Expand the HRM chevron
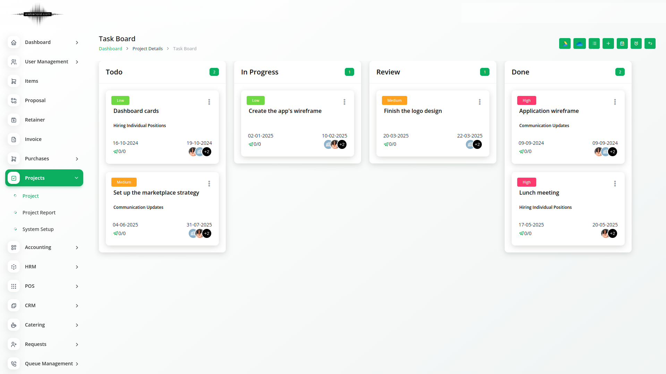This screenshot has width=666, height=374. point(77,267)
